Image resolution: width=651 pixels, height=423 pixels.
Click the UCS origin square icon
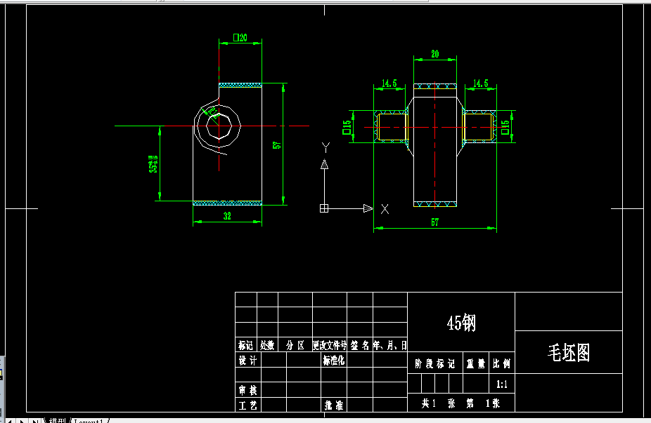[324, 208]
